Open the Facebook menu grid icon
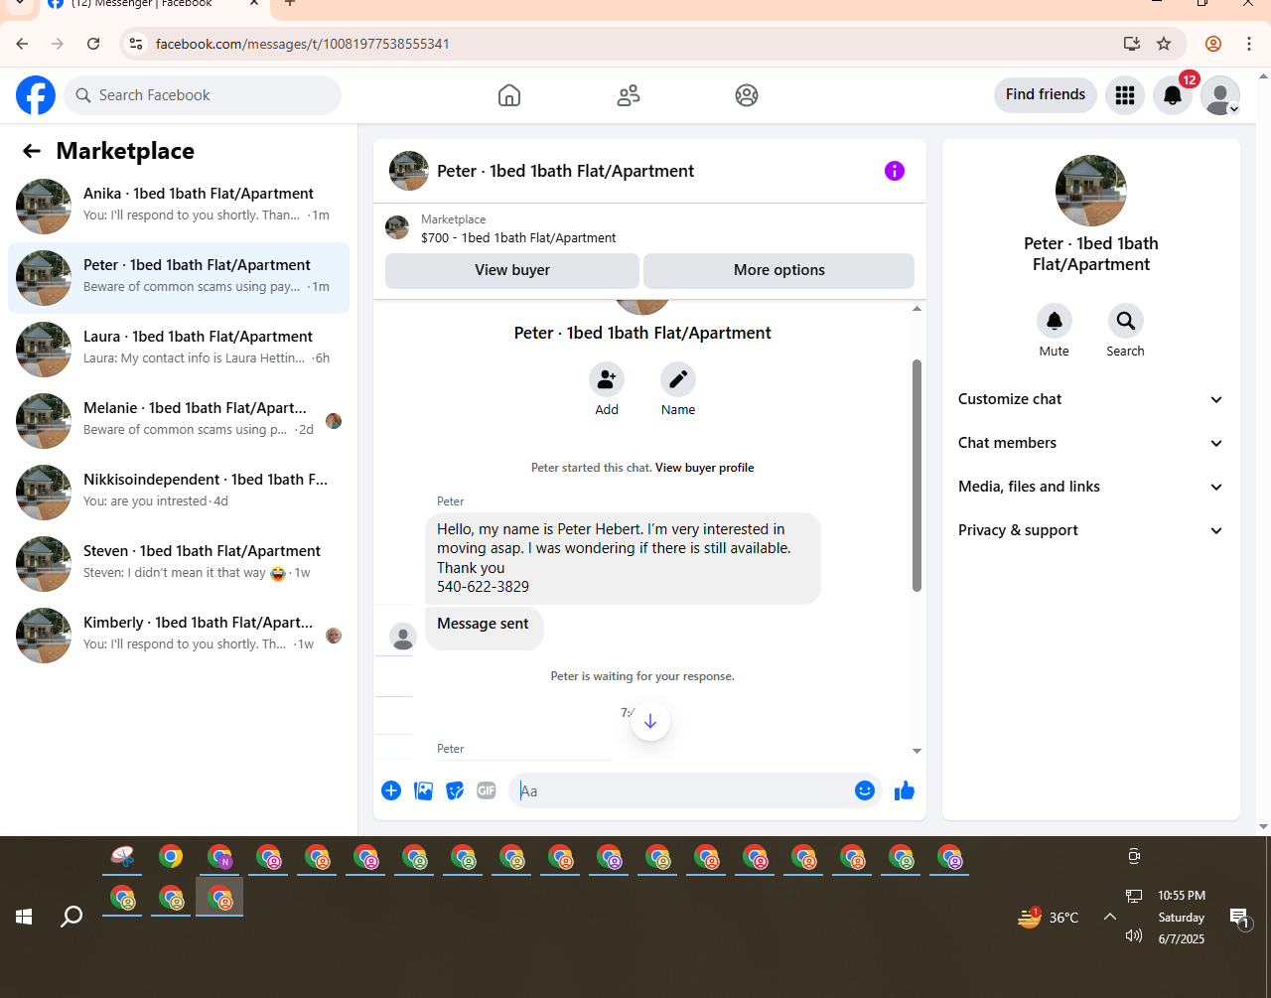The height and width of the screenshot is (998, 1271). pos(1125,95)
